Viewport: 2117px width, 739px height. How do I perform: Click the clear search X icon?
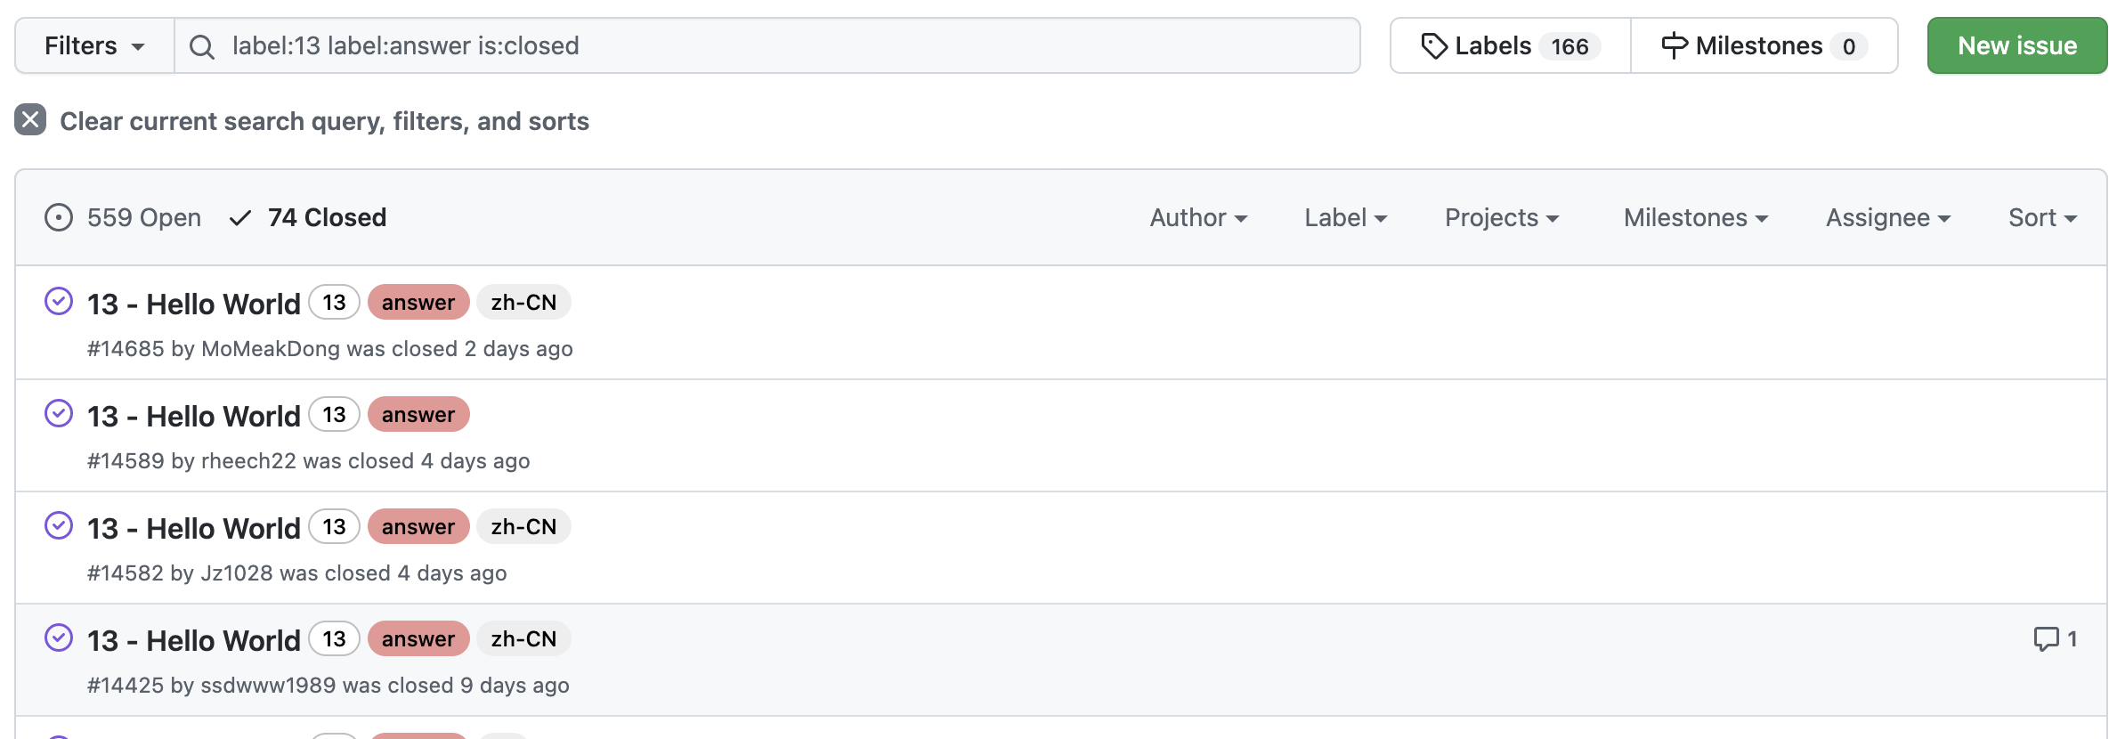[x=30, y=119]
